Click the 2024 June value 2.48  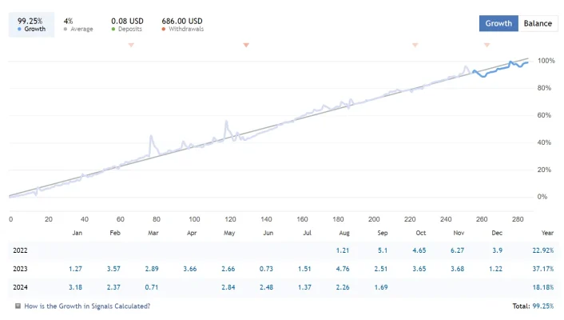(266, 287)
